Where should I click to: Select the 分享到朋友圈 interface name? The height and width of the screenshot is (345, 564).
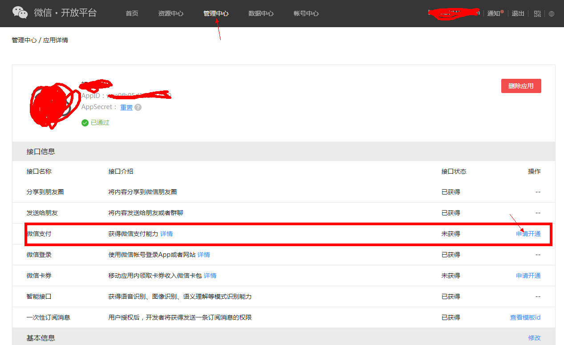[x=45, y=192]
